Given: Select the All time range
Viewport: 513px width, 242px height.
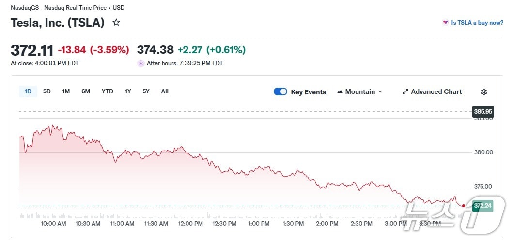Looking at the screenshot, I should click(165, 91).
